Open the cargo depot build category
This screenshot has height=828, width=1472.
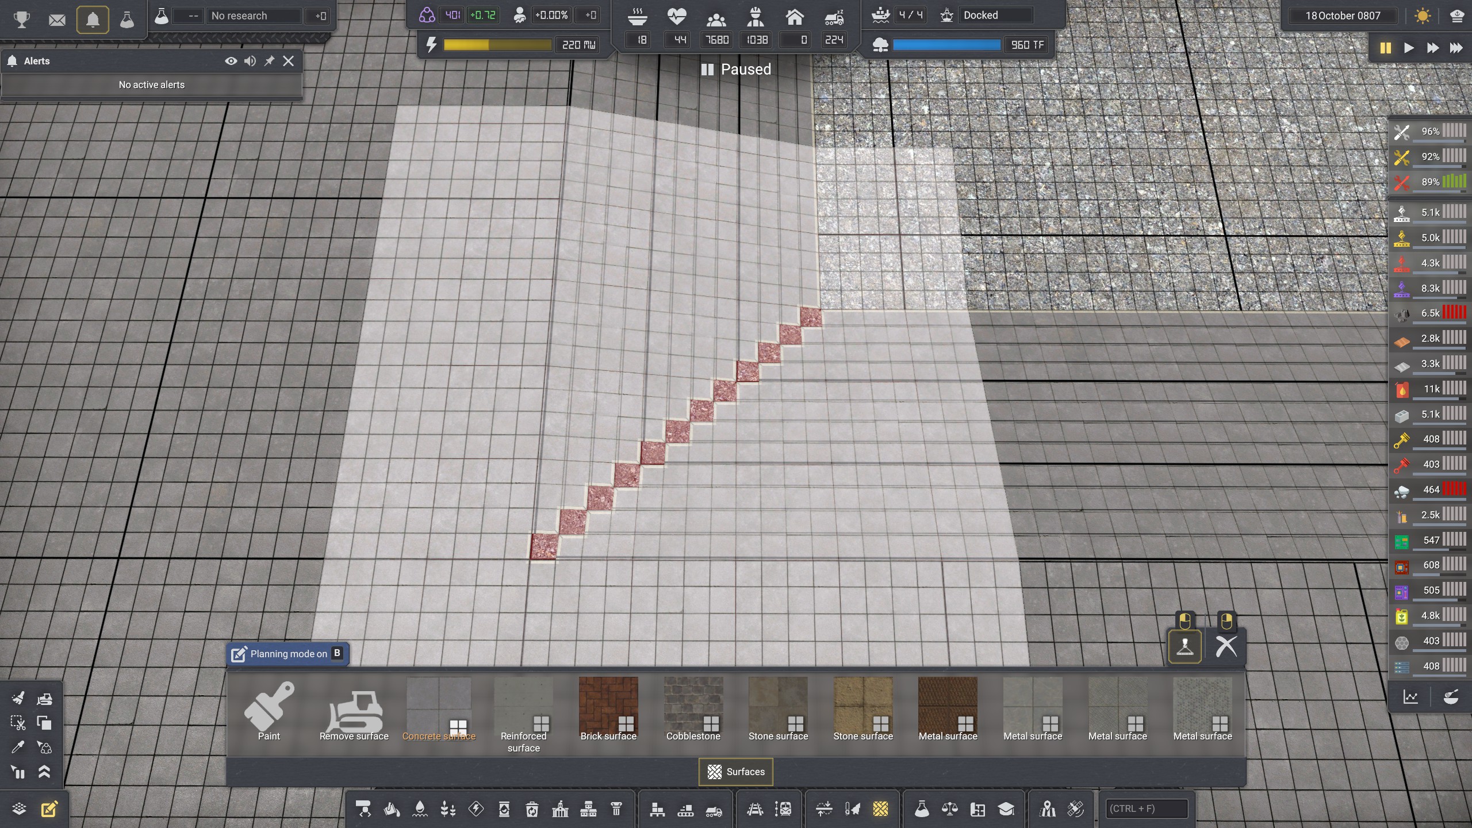[363, 809]
